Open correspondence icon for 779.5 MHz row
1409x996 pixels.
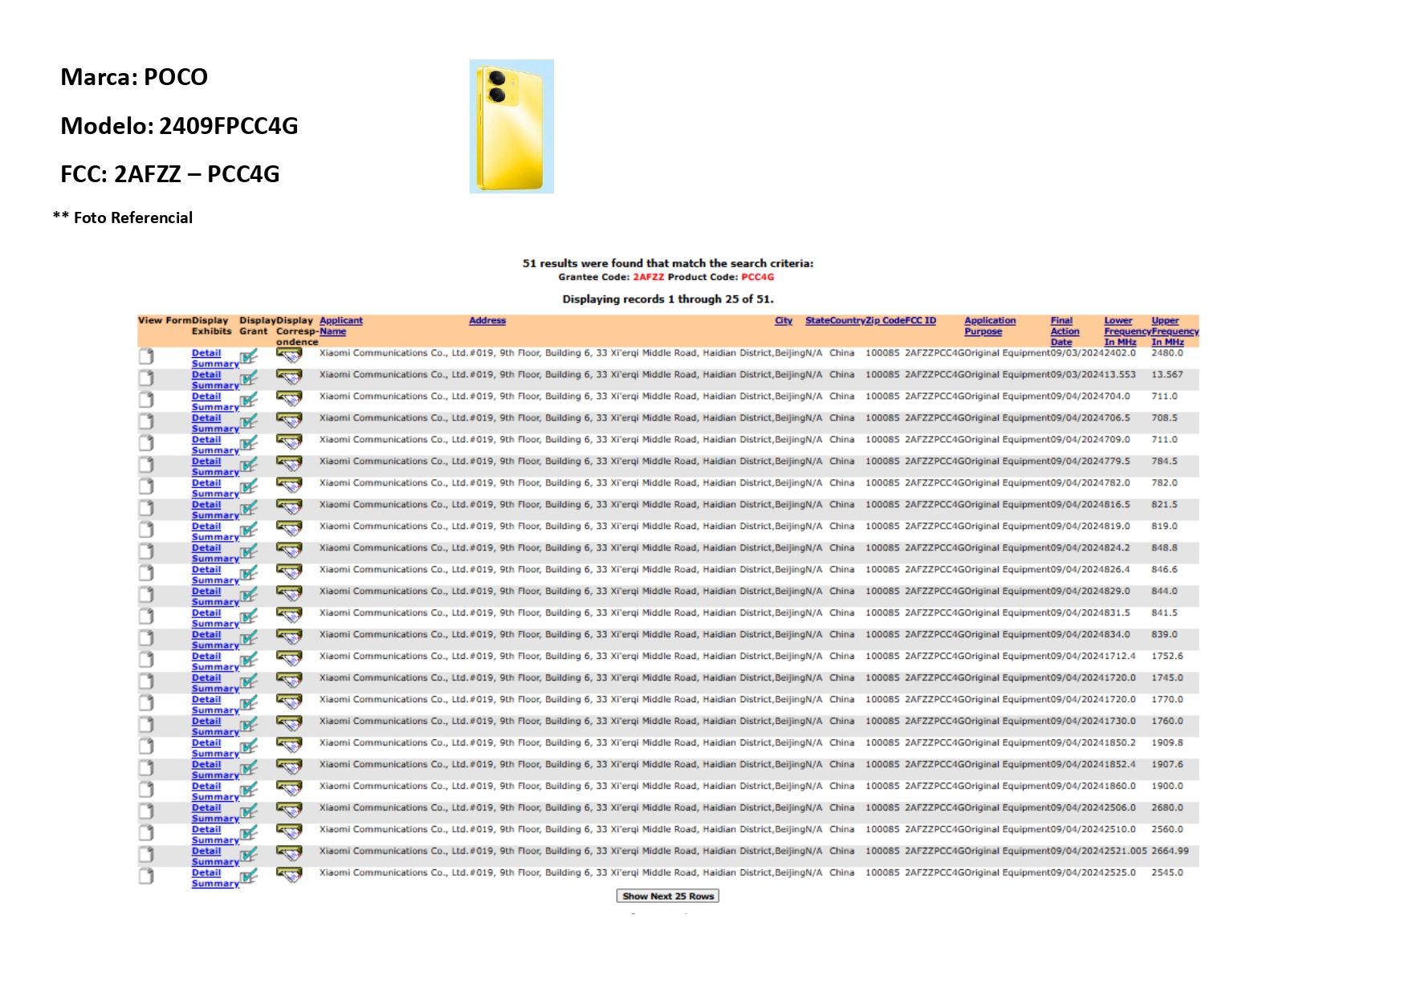[x=289, y=464]
